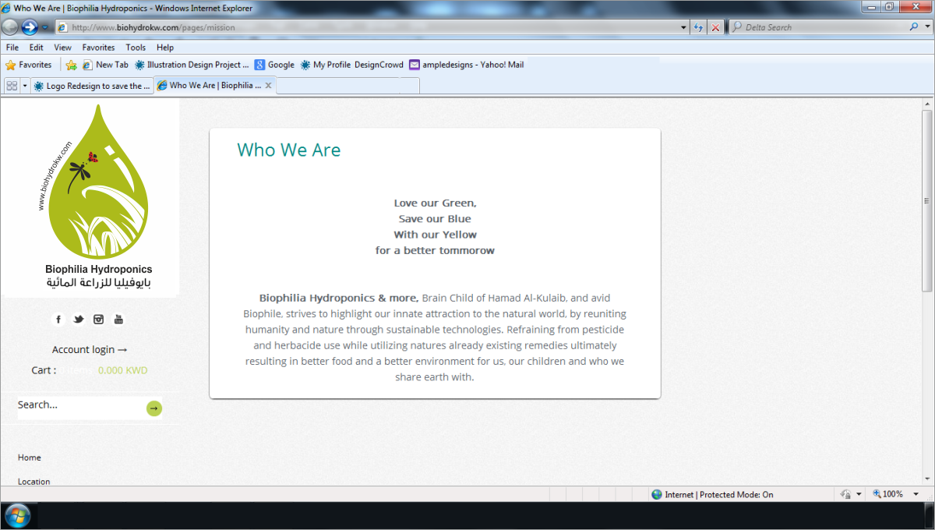
Task: Open the search provider dropdown arrow
Action: 926,27
